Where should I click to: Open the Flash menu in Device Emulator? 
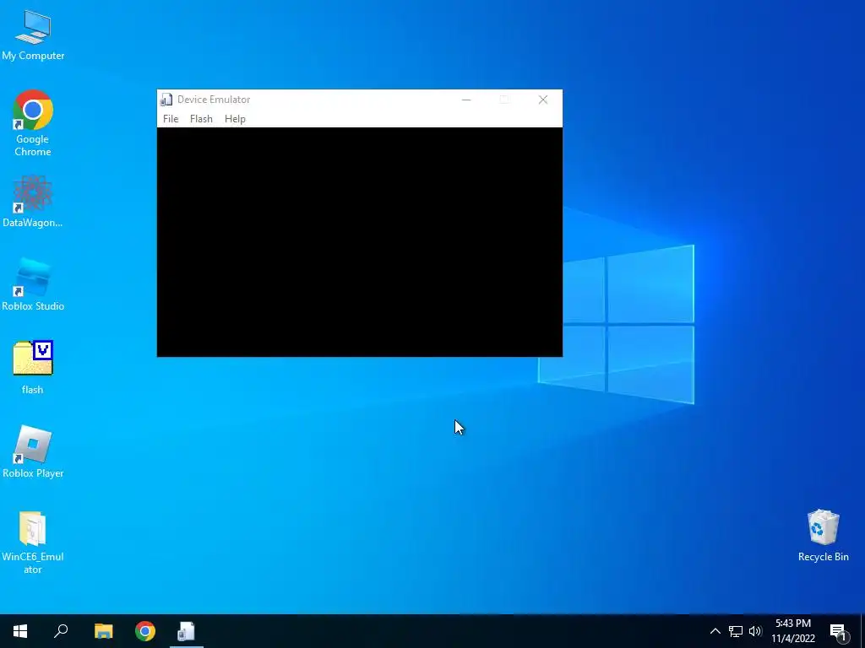pyautogui.click(x=201, y=119)
